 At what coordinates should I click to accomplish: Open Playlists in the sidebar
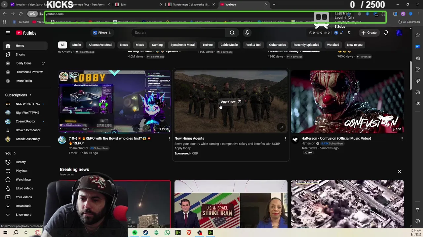[x=26, y=171]
